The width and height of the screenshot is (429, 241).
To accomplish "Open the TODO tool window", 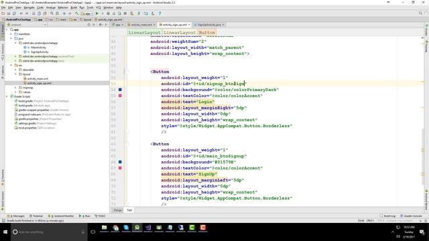I will tap(100, 216).
